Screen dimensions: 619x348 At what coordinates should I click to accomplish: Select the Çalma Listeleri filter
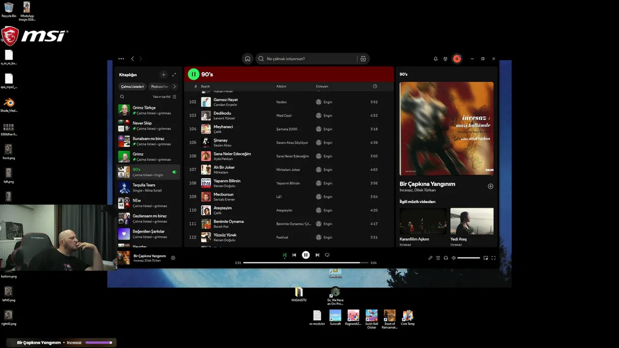pyautogui.click(x=133, y=87)
